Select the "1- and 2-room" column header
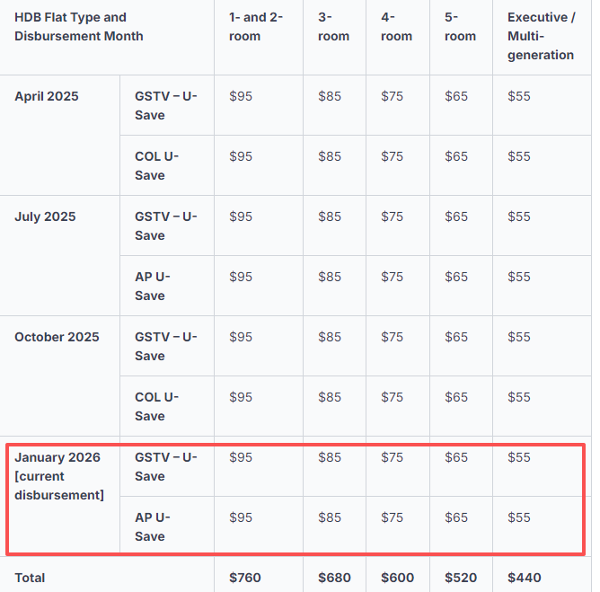This screenshot has height=592, width=600. coord(256,27)
